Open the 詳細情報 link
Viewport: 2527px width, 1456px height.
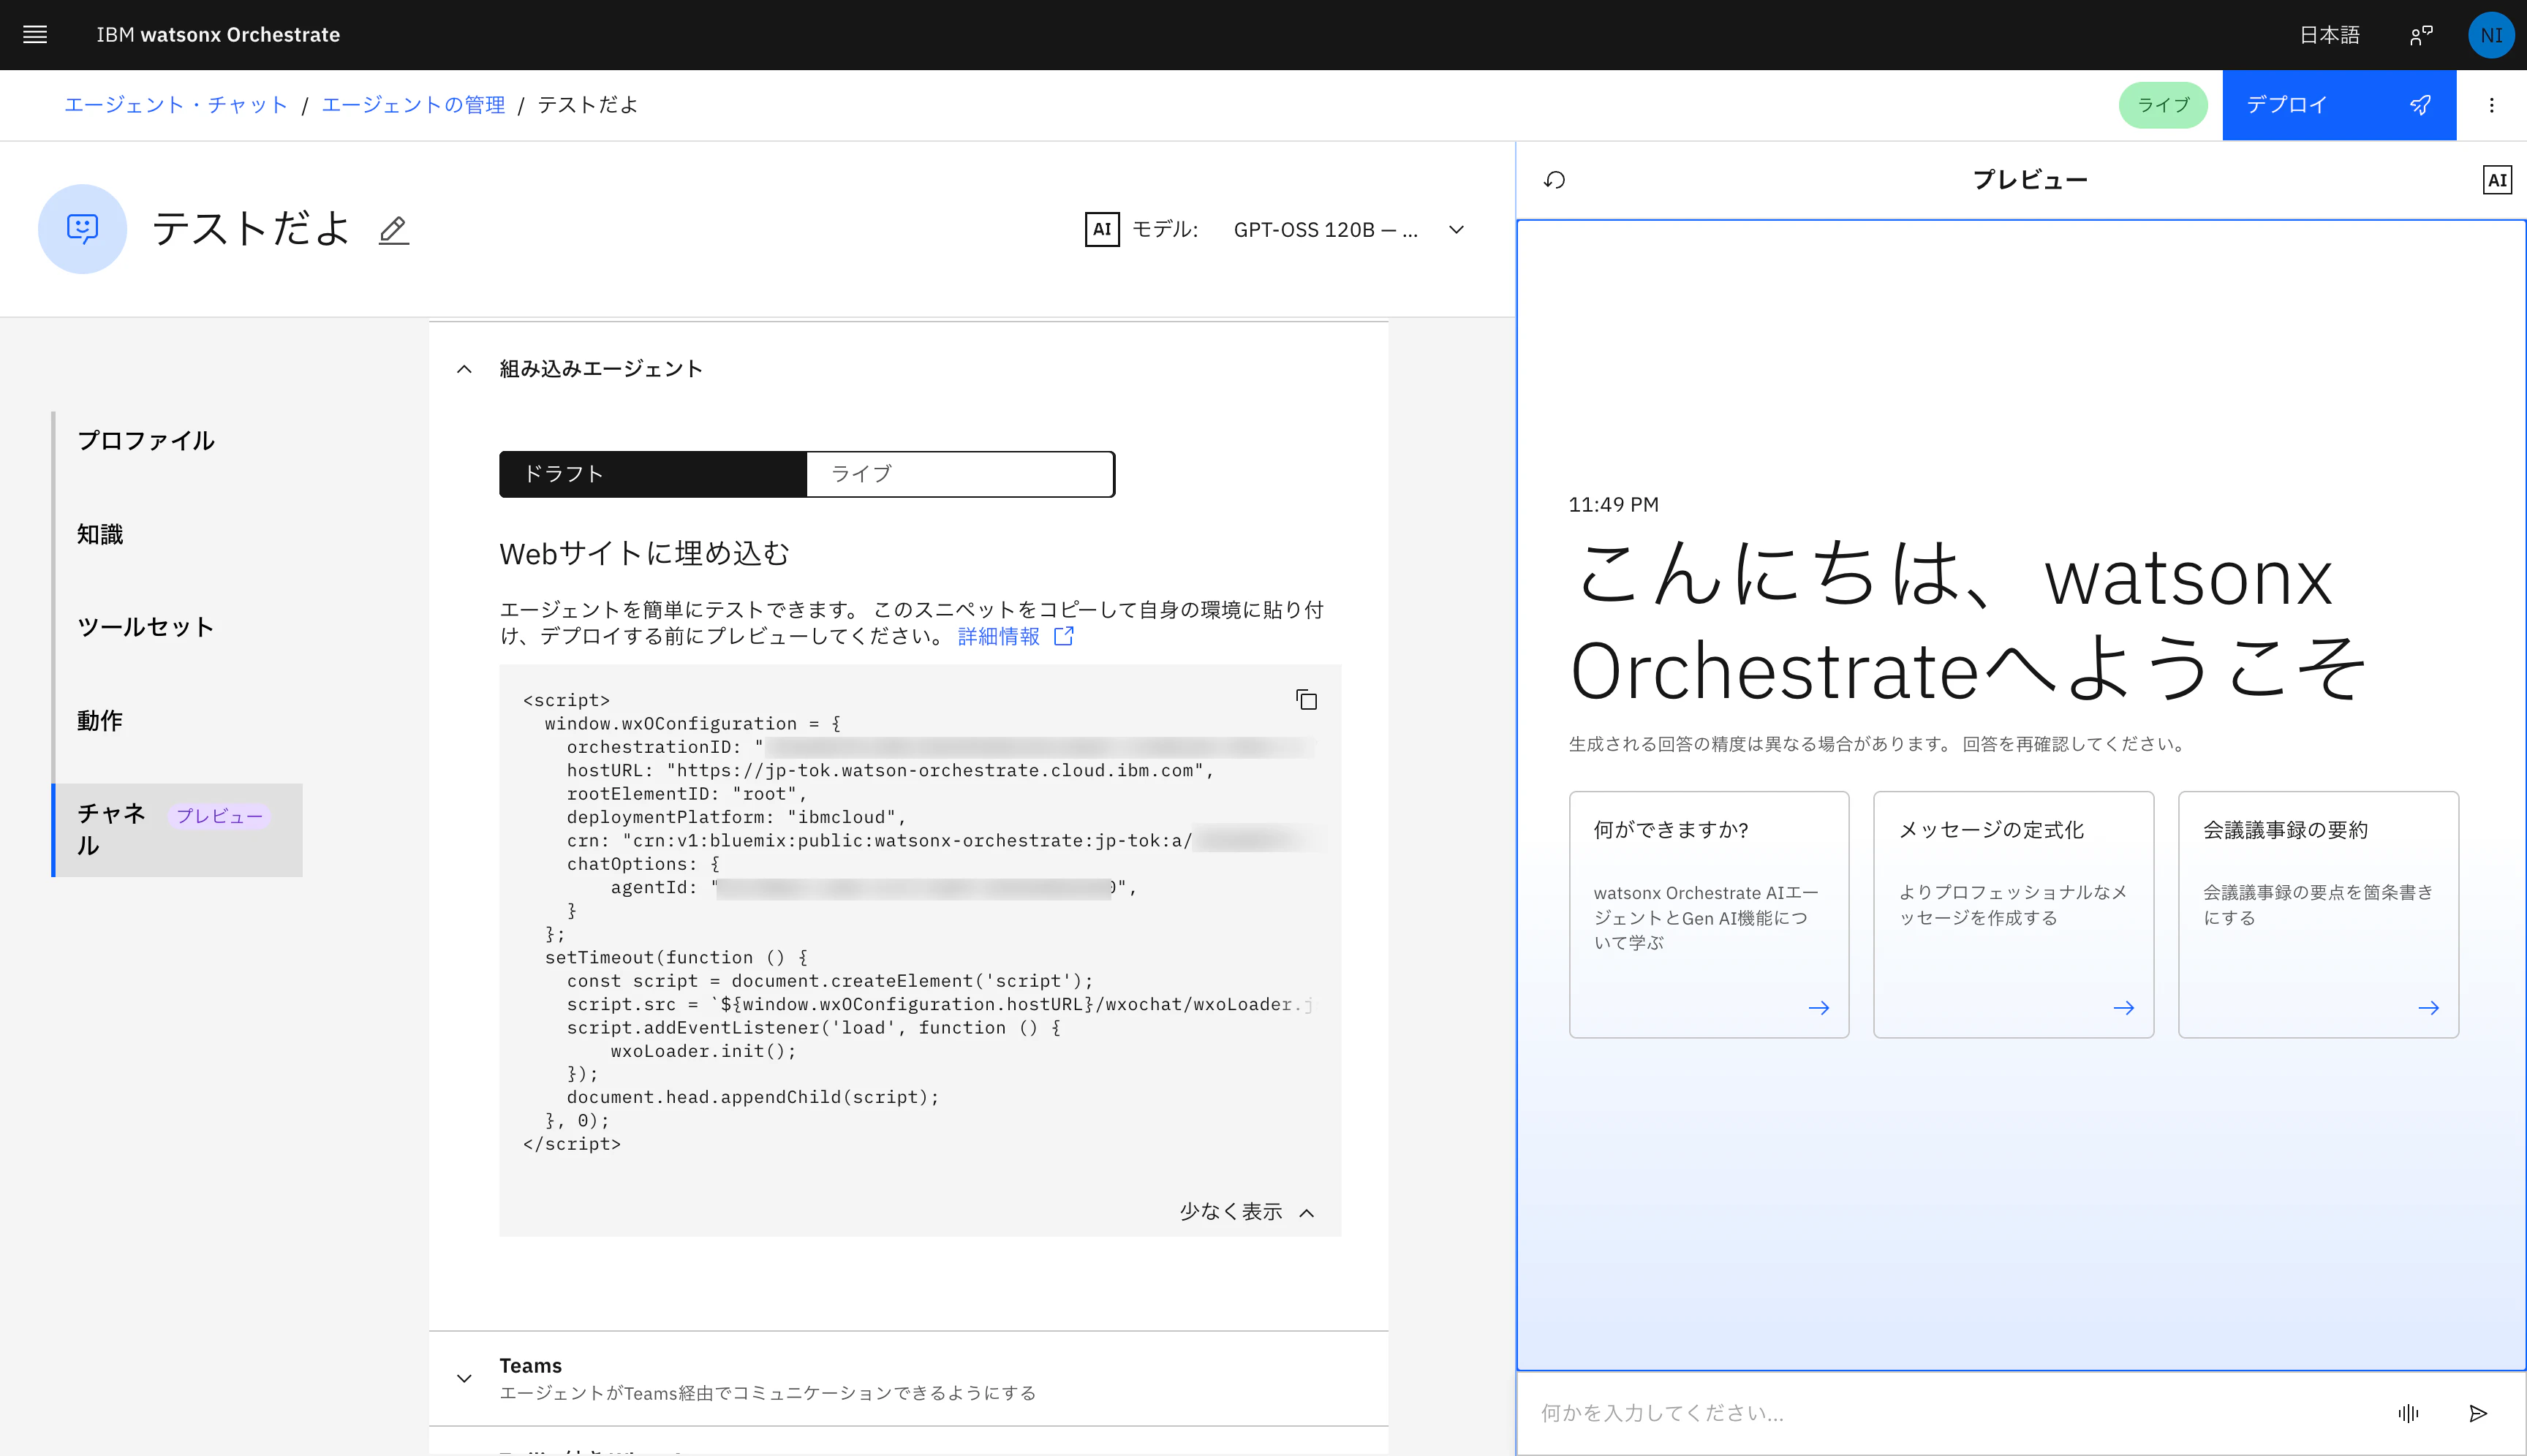pos(1016,636)
